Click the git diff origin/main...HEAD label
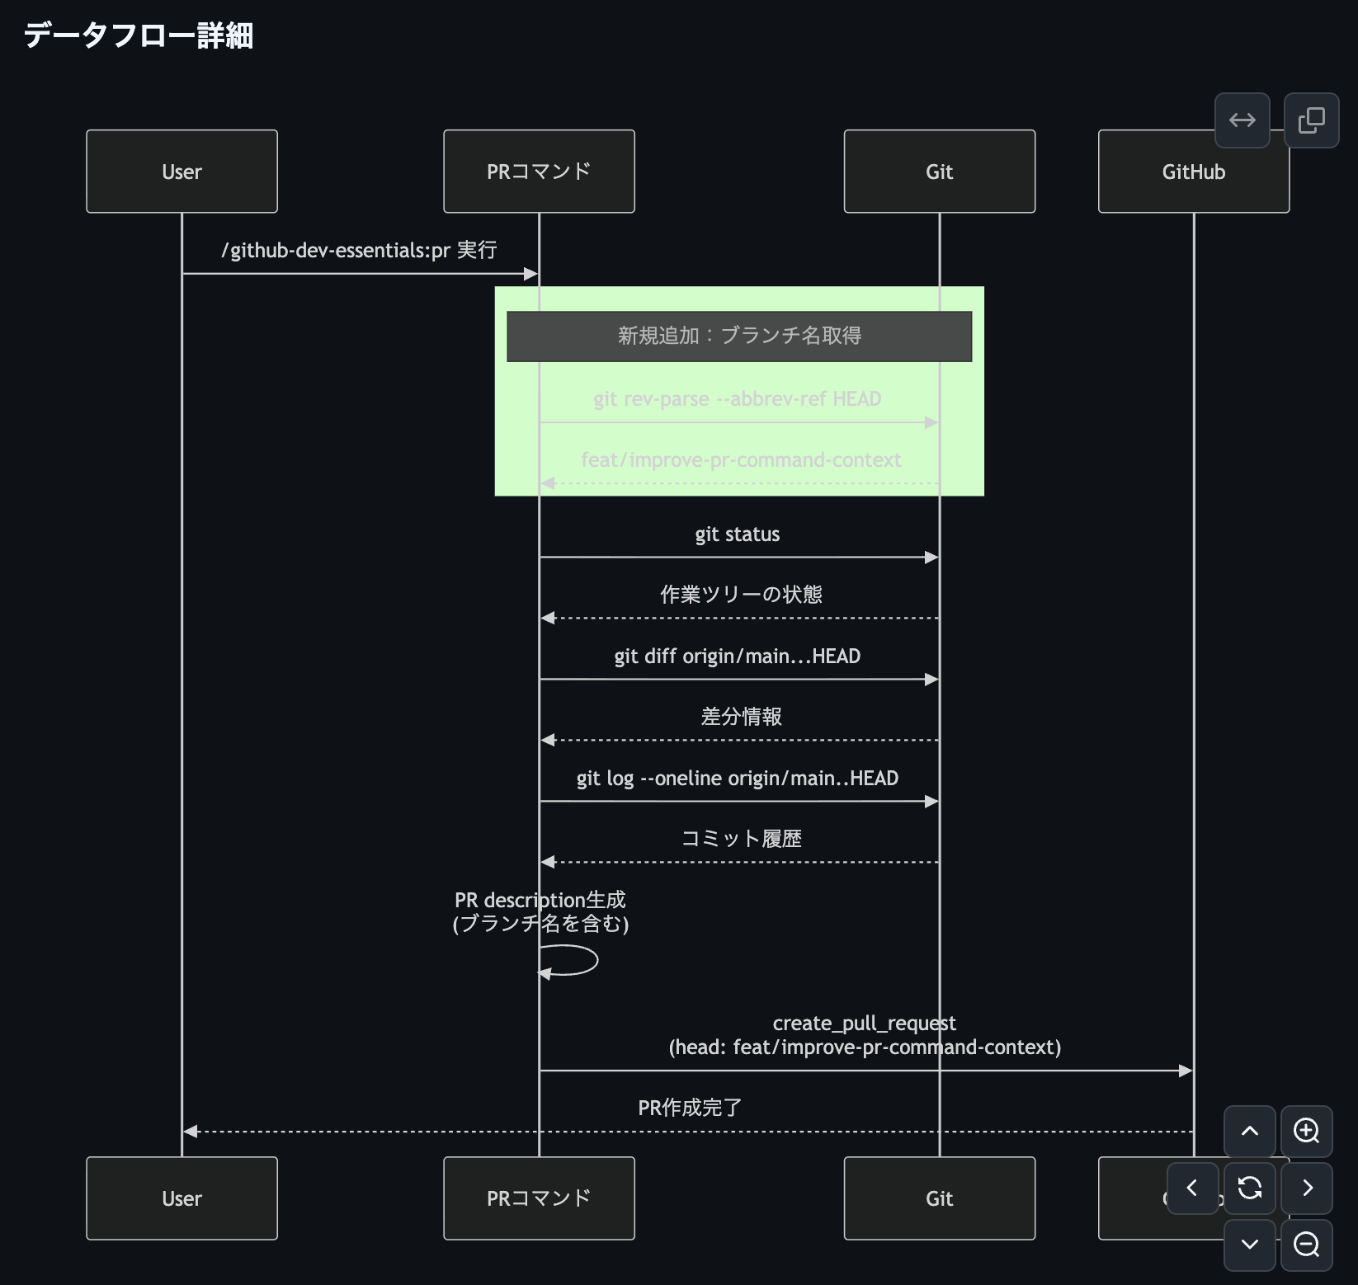 pos(737,657)
